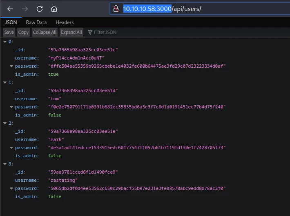Go back to the previous page

(x=10, y=9)
